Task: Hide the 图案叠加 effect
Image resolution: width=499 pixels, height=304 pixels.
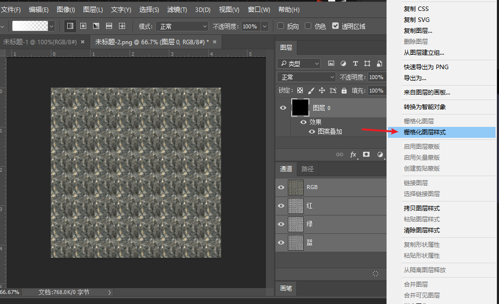Action: point(312,132)
